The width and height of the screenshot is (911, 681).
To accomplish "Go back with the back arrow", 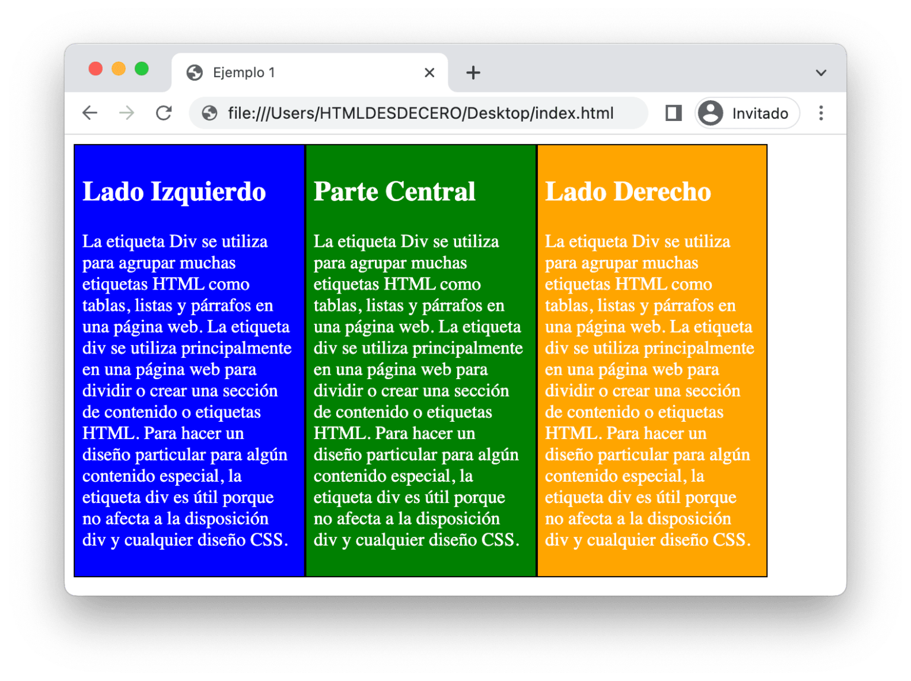I will [90, 113].
